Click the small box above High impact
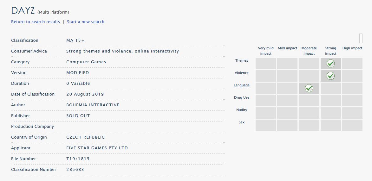The width and height of the screenshot is (372, 181). [x=361, y=38]
